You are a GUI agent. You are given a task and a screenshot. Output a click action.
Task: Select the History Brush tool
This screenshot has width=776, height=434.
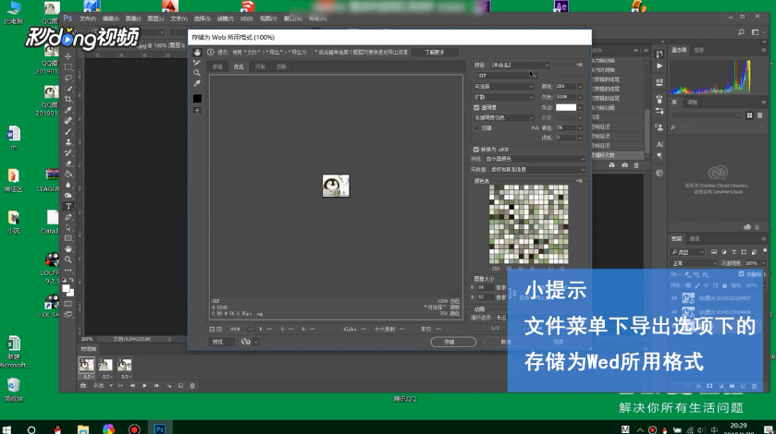coord(68,152)
